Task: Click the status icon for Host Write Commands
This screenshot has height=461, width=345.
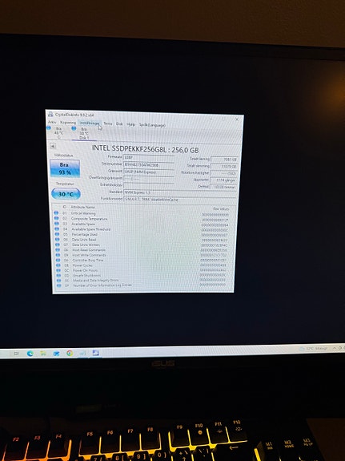Action: 58,255
